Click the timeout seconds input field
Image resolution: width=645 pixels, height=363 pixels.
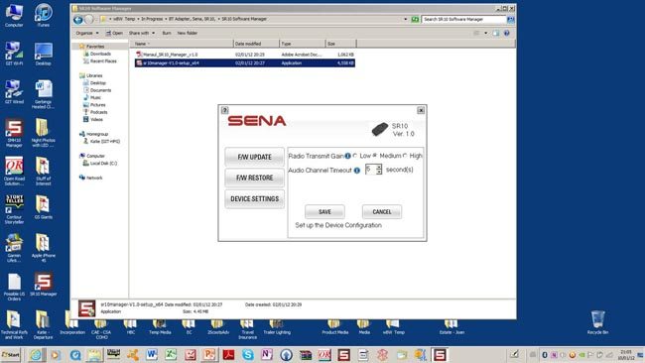pyautogui.click(x=371, y=170)
